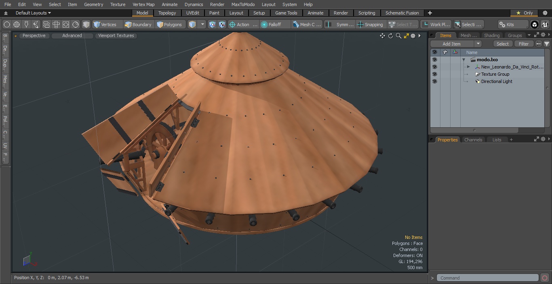Open the Falloff menu

coord(275,25)
